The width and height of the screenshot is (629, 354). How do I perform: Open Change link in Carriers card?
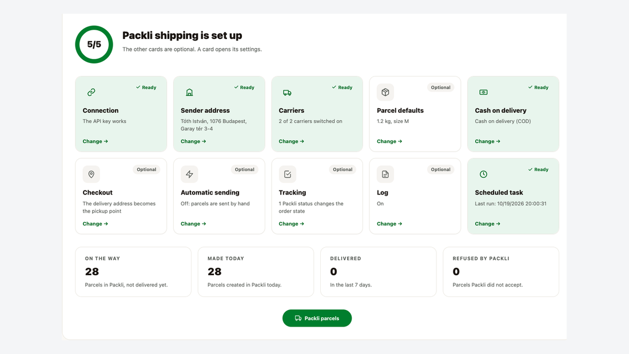pyautogui.click(x=291, y=141)
